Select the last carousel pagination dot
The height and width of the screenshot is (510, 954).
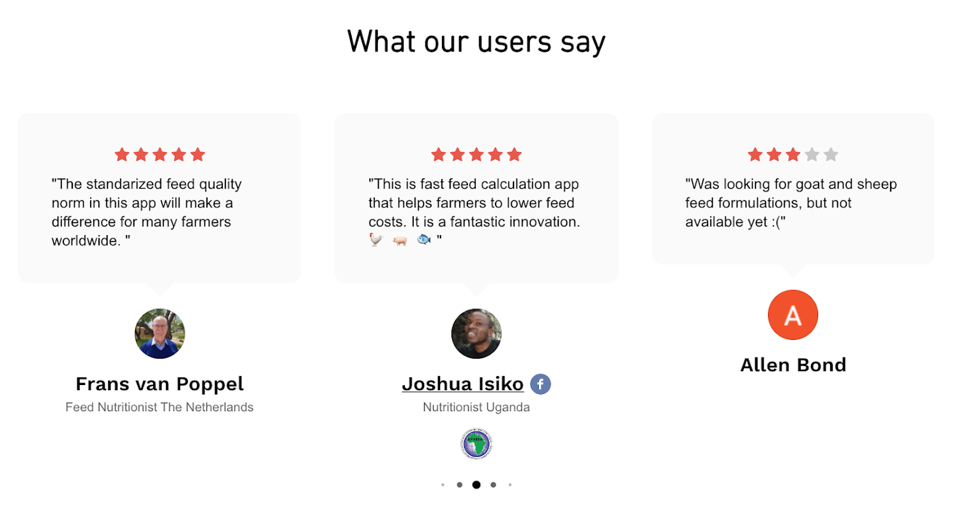click(x=510, y=484)
